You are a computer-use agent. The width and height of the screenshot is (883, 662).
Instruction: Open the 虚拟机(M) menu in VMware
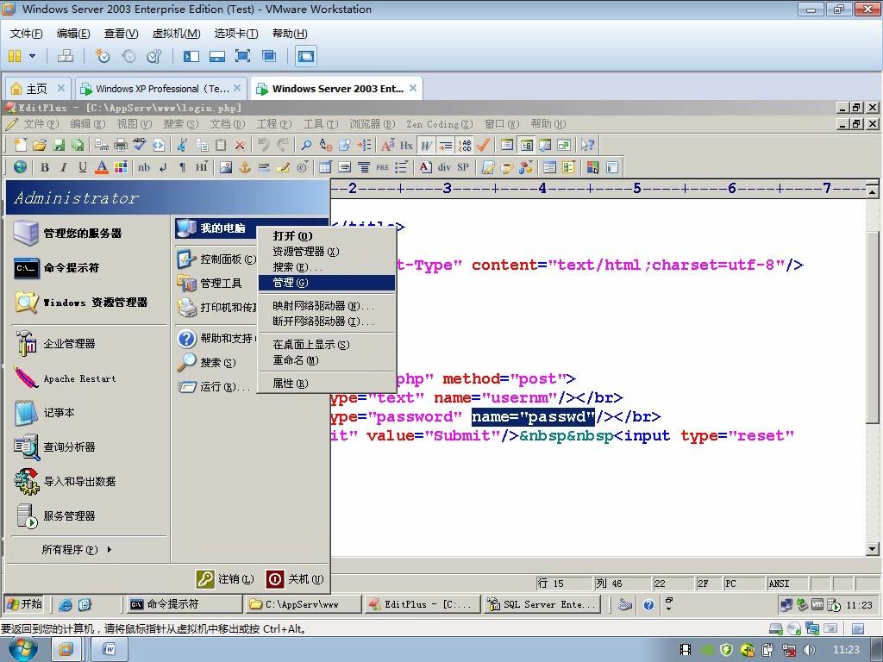176,34
